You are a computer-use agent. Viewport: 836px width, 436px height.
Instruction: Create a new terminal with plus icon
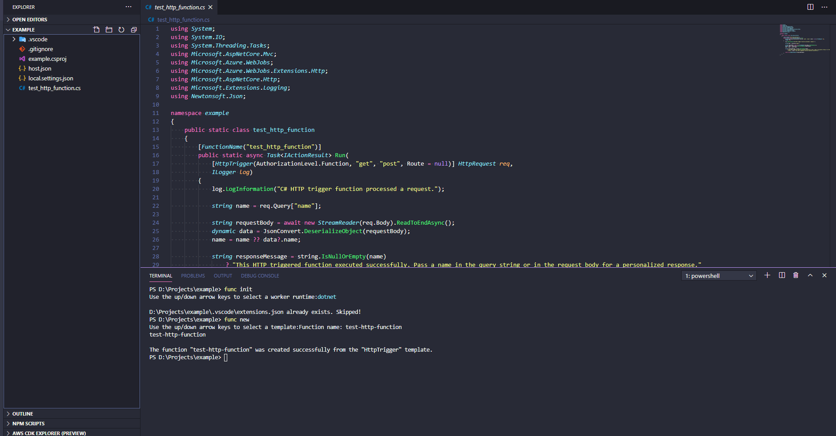coord(767,275)
